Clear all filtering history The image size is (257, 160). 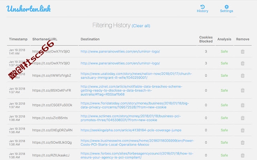pos(141,26)
